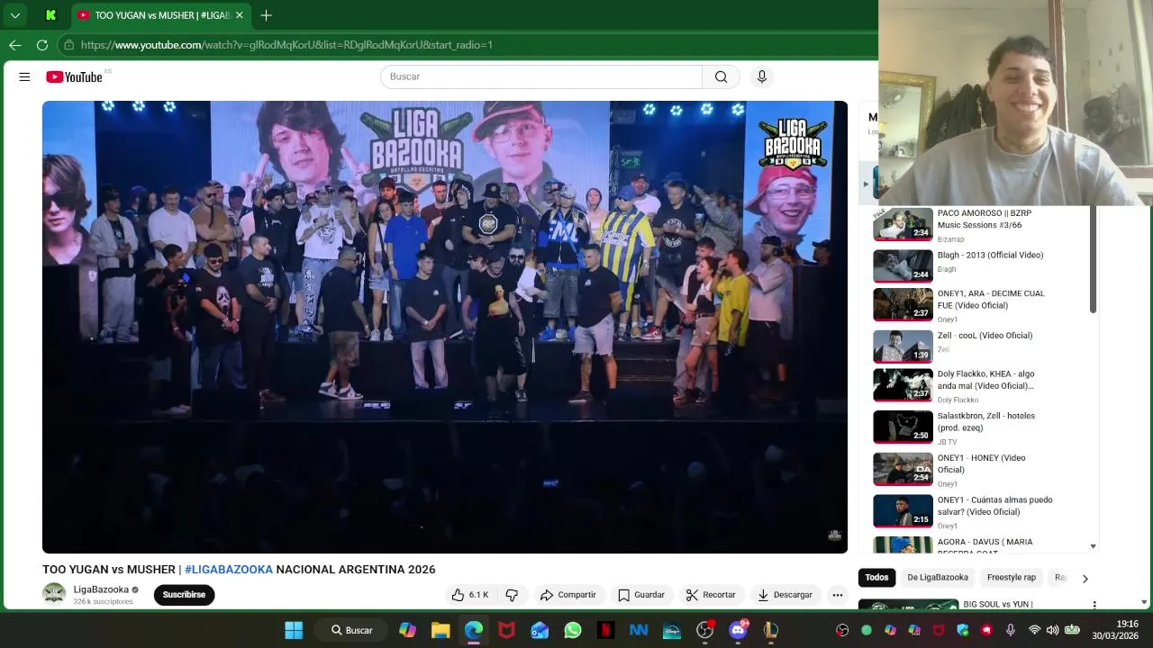Focus the Buscar search input on YouTube
The width and height of the screenshot is (1153, 648).
541,76
